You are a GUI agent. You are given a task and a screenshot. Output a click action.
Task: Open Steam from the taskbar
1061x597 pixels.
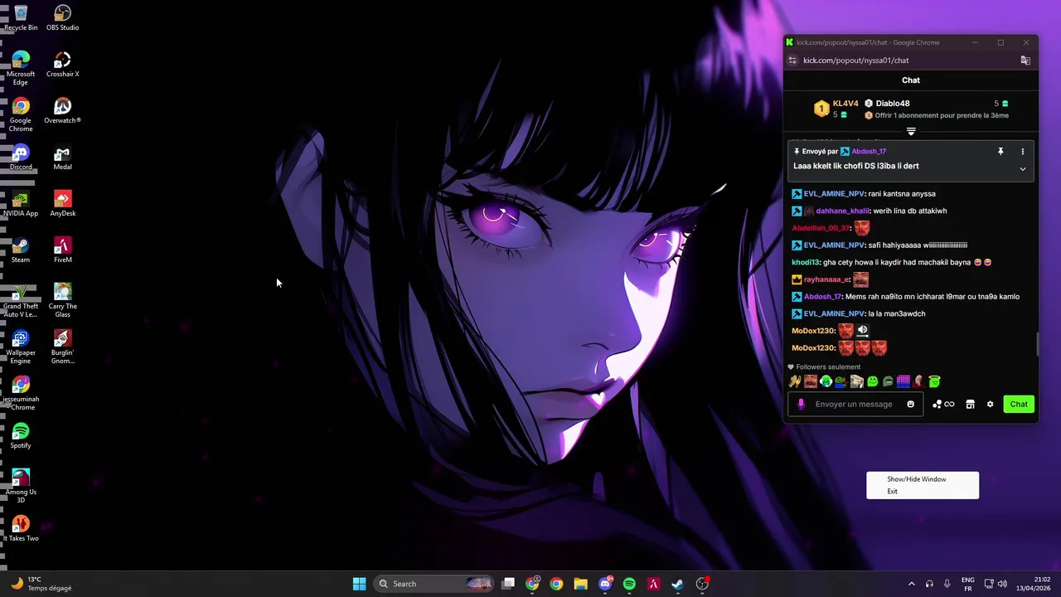[x=677, y=584]
